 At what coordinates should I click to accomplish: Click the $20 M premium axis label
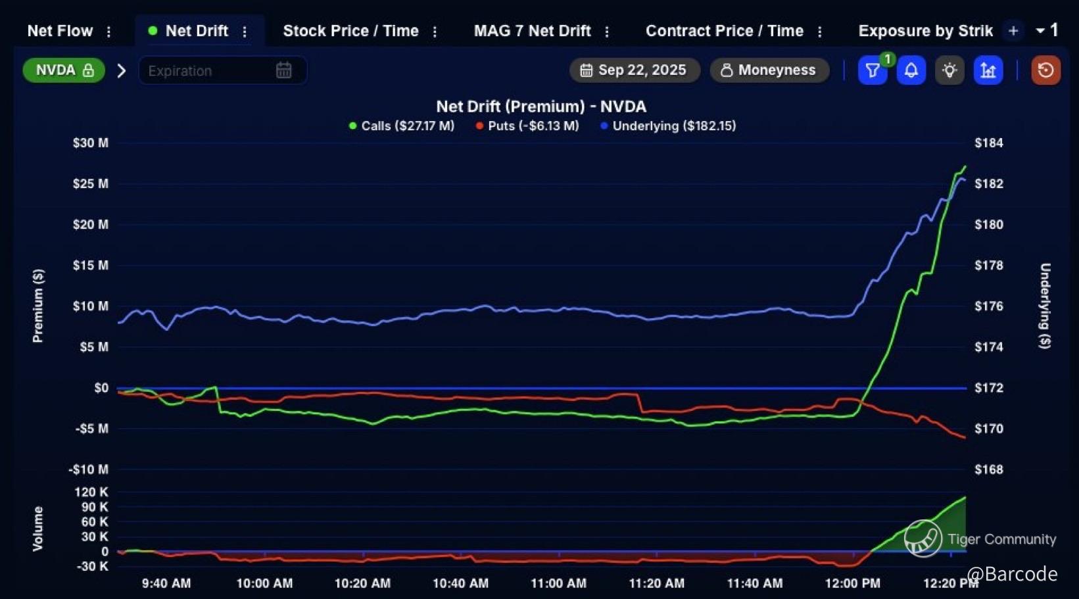(91, 224)
